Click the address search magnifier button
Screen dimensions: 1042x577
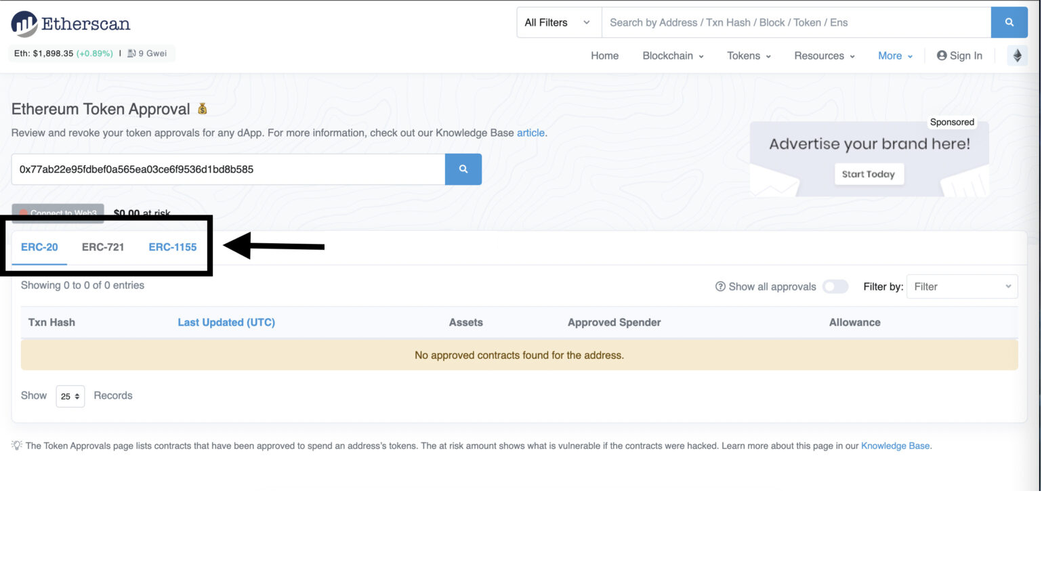click(464, 169)
